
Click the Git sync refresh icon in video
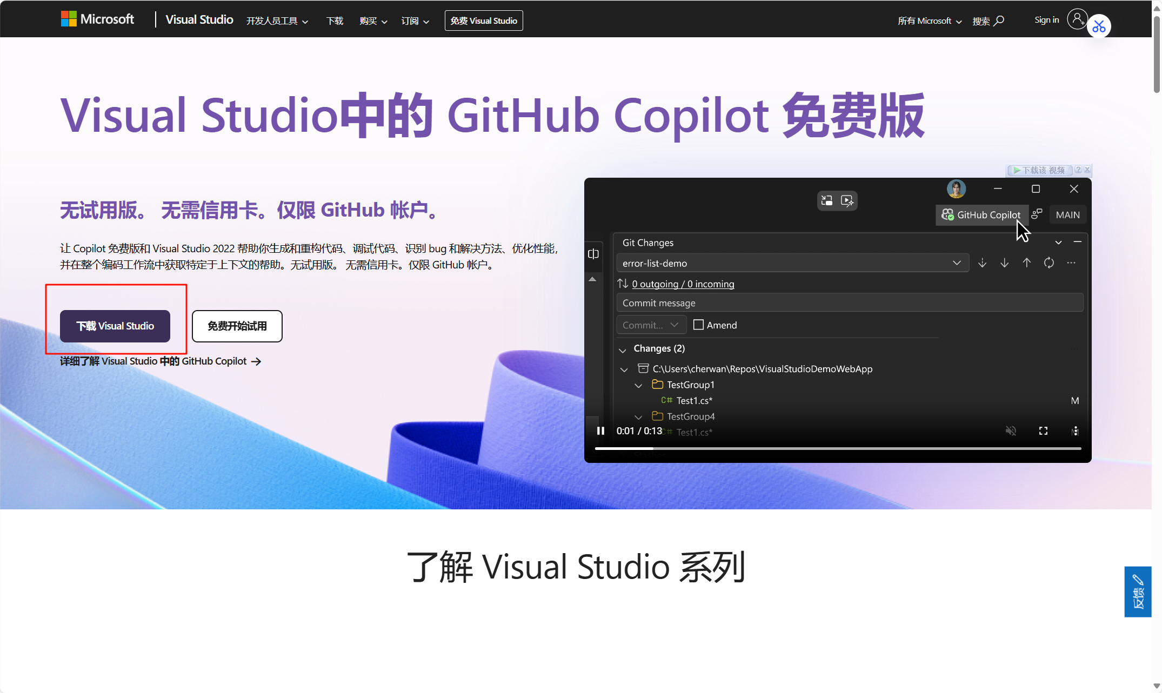[x=1049, y=263]
